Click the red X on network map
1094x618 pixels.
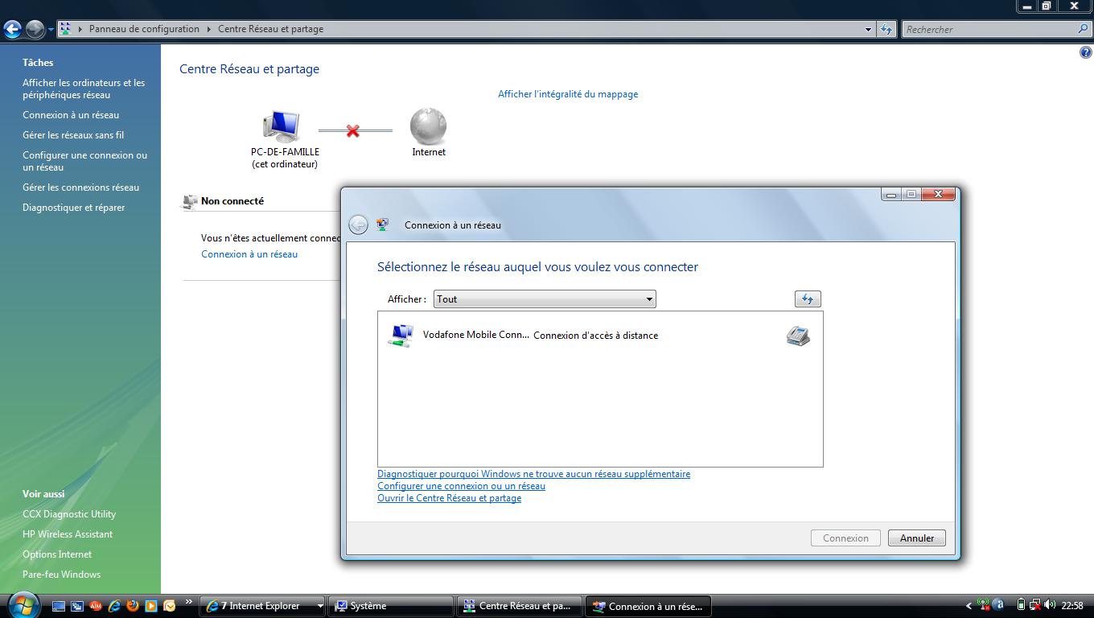point(352,130)
